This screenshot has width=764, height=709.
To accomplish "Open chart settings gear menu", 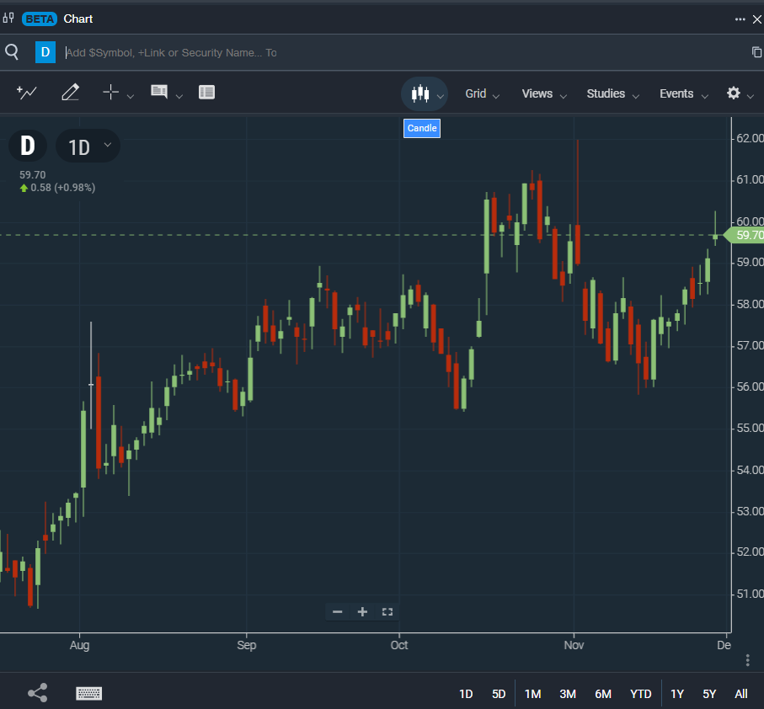I will (x=734, y=93).
